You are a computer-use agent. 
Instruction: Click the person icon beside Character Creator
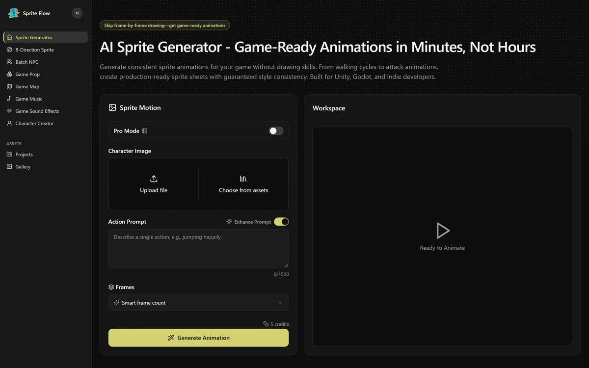tap(9, 123)
